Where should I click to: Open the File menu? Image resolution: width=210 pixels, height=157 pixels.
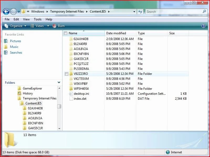[7, 19]
